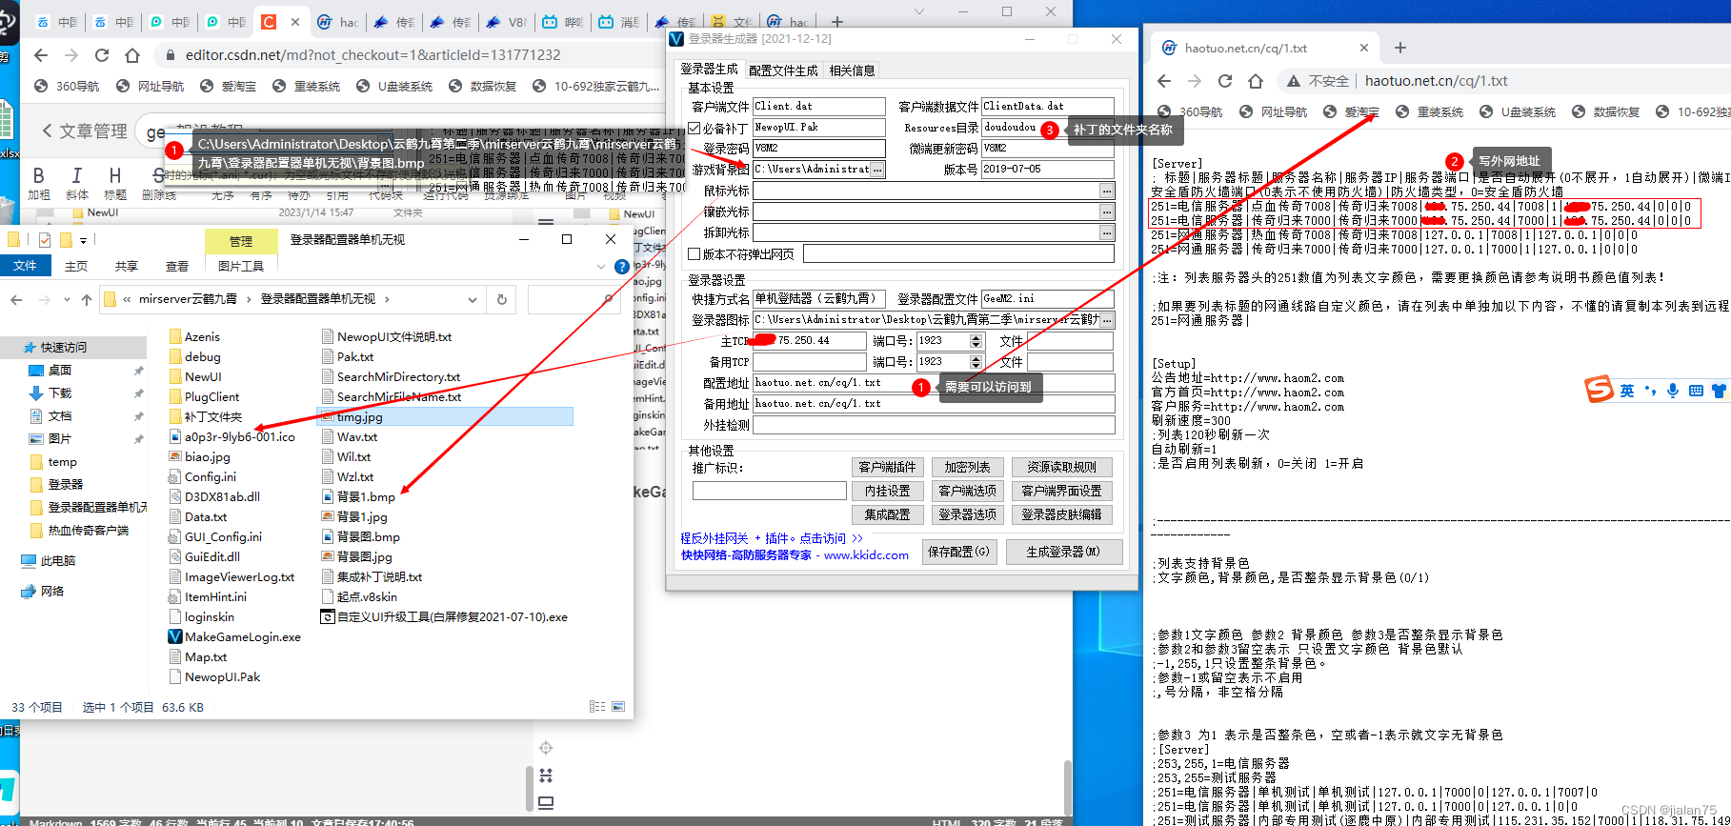Image resolution: width=1731 pixels, height=826 pixels.
Task: Click the Bold icon in CSDN editor
Action: 39,175
